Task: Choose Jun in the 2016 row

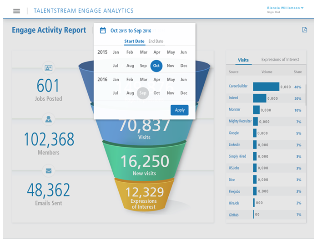Action: [184, 80]
